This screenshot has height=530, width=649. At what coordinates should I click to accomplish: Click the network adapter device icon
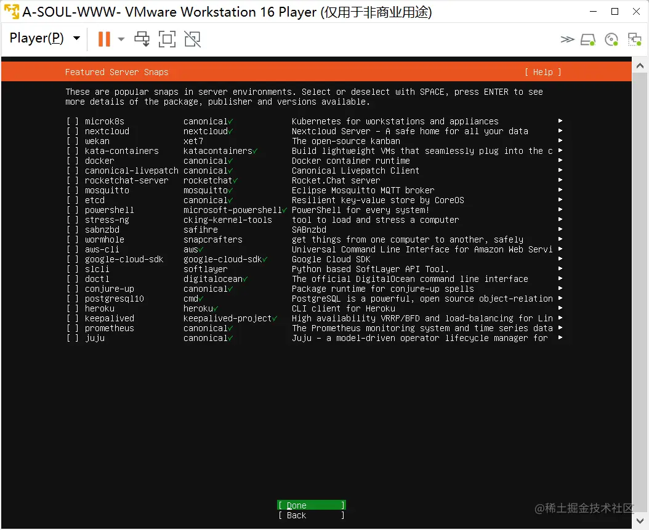click(x=634, y=40)
